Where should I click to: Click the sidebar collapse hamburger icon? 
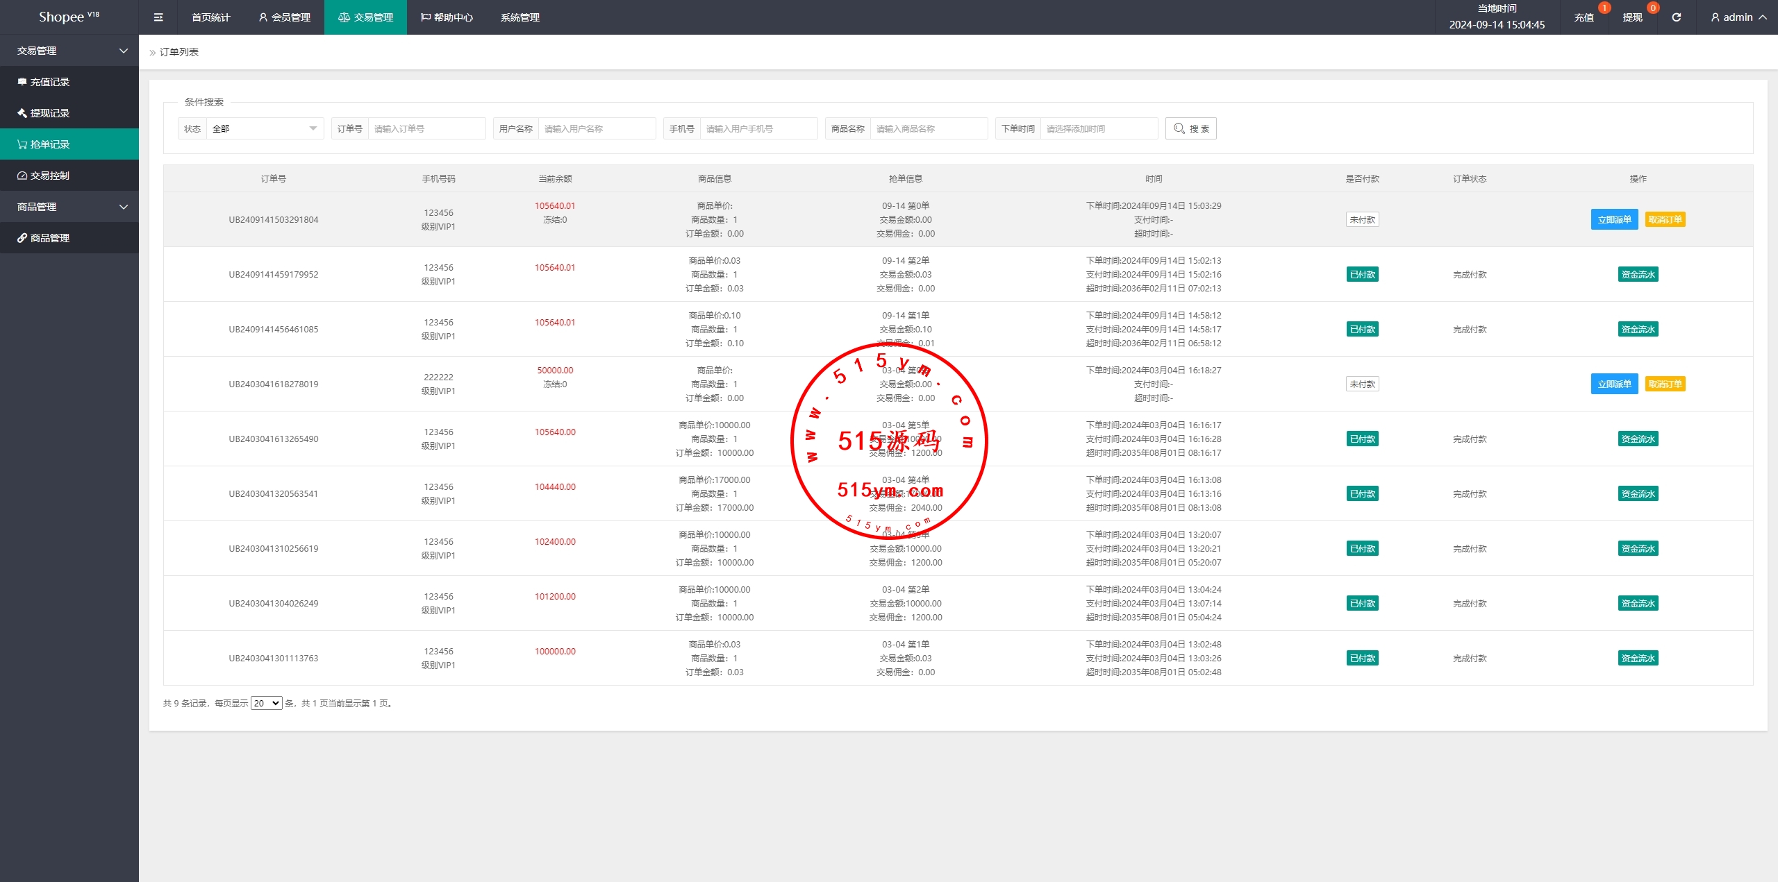[158, 17]
